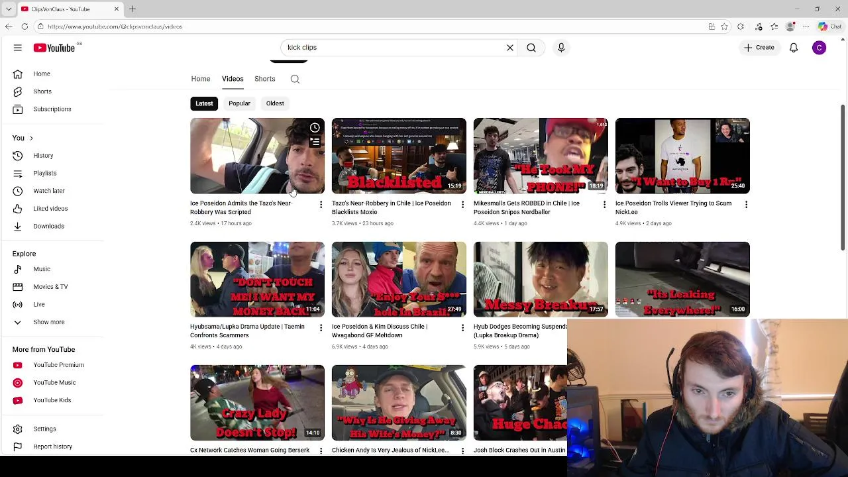Click the page vertical scrollbar

click(843, 178)
